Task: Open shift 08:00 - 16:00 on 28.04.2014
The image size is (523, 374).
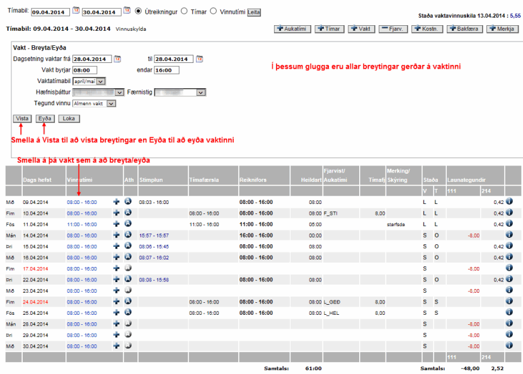Action: pos(82,324)
